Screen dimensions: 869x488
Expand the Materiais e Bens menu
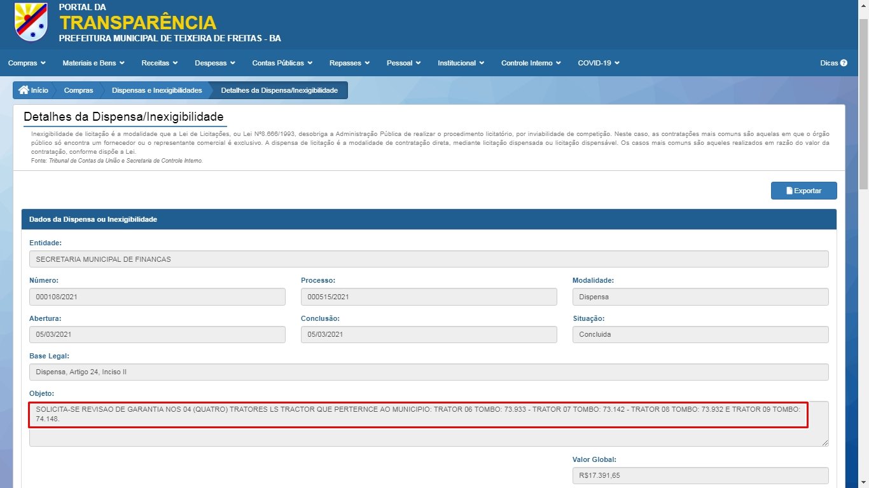[93, 63]
